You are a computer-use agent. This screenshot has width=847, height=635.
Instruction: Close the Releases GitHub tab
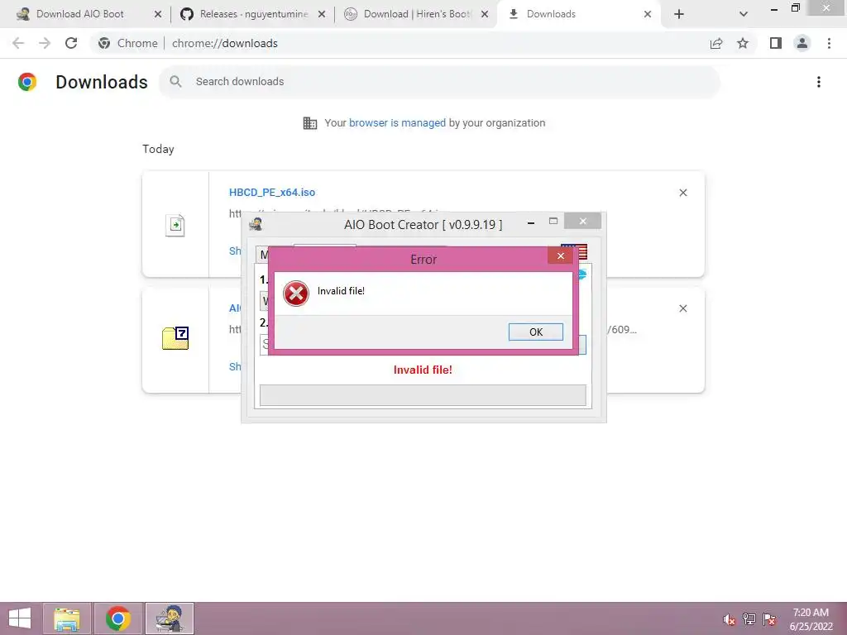click(x=322, y=15)
